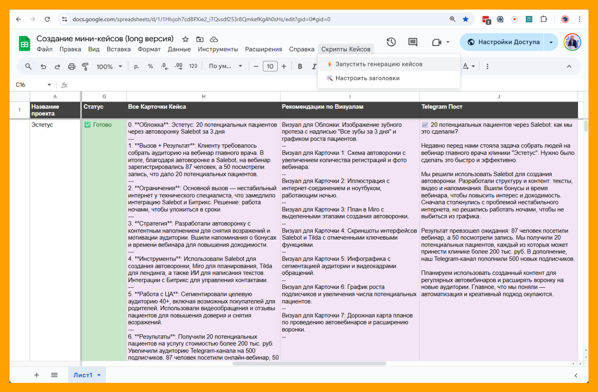This screenshot has width=598, height=392.
Task: Open the 100% zoom dropdown
Action: (109, 66)
